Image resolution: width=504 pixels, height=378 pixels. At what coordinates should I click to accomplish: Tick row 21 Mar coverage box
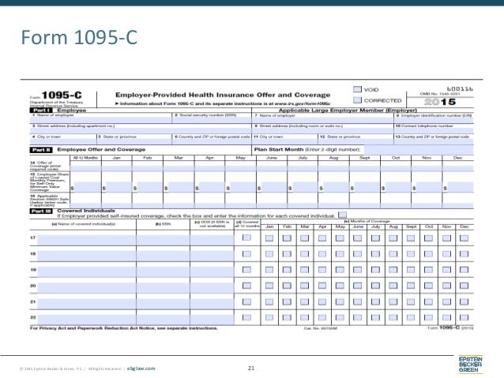pyautogui.click(x=304, y=301)
